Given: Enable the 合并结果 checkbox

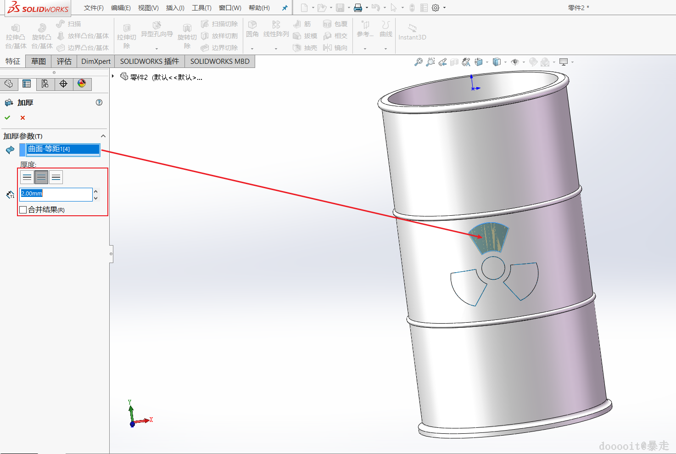Looking at the screenshot, I should (x=23, y=210).
